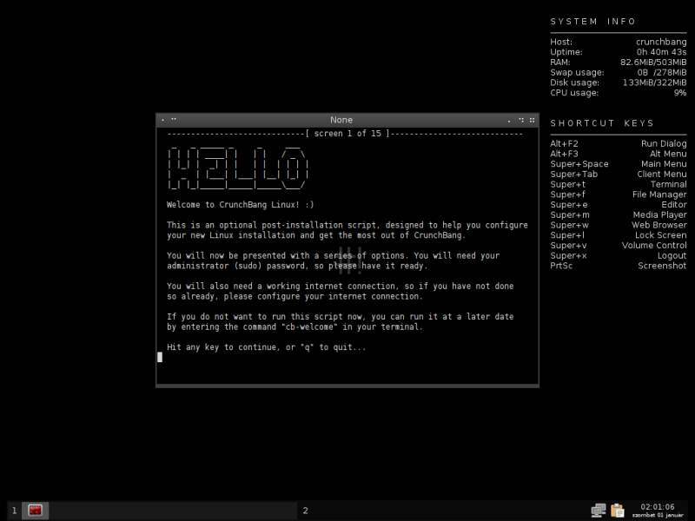Click the 'Web Browser' label
The width and height of the screenshot is (695, 521).
(x=659, y=225)
